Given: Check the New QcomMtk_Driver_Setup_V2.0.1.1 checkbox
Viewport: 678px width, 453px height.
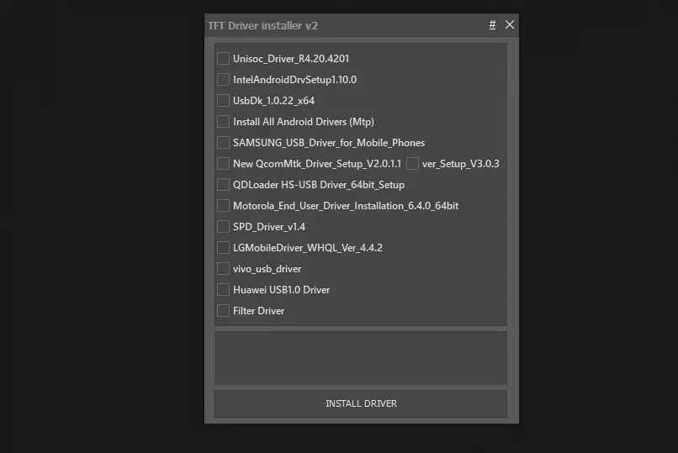Looking at the screenshot, I should (x=223, y=164).
